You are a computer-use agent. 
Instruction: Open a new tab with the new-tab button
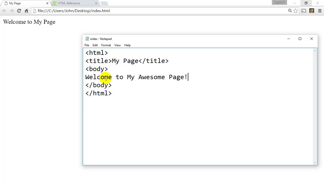[x=104, y=3]
